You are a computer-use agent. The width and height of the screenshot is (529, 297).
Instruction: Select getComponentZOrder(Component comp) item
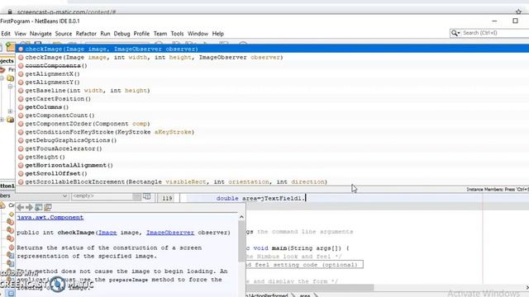(272, 124)
